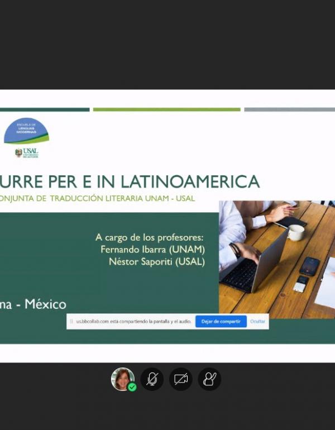
Task: Click the Ocultar link
Action: pyautogui.click(x=258, y=322)
